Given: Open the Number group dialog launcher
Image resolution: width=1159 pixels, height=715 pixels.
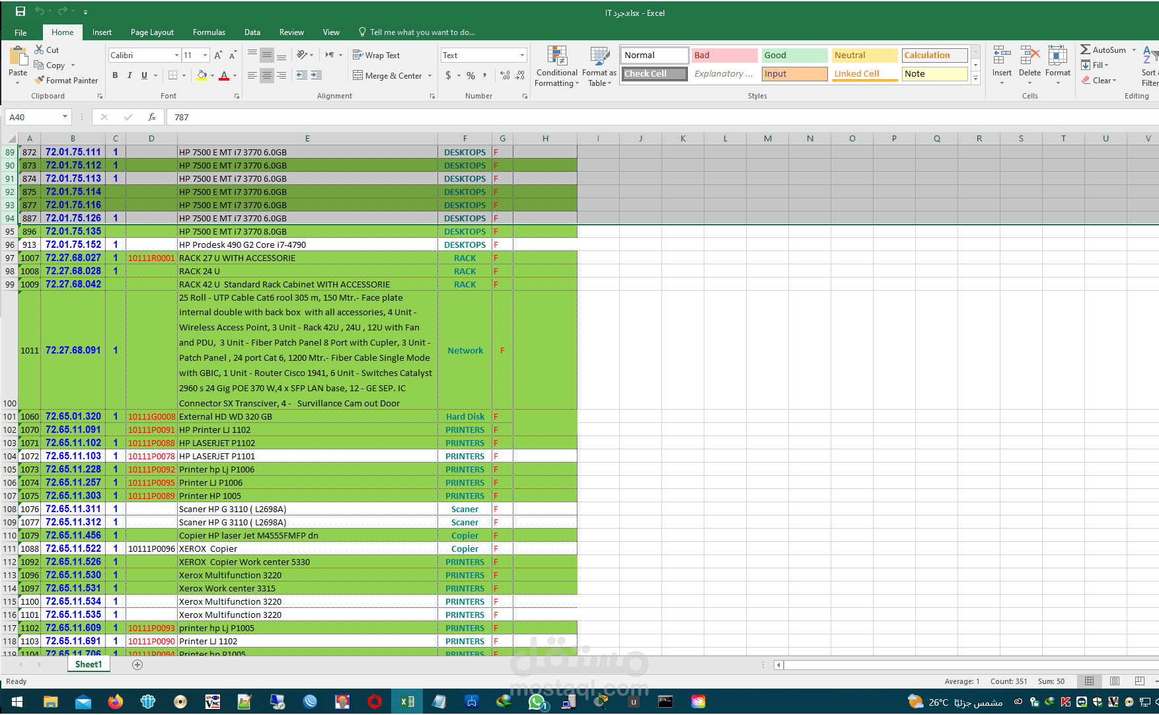Looking at the screenshot, I should [x=525, y=96].
